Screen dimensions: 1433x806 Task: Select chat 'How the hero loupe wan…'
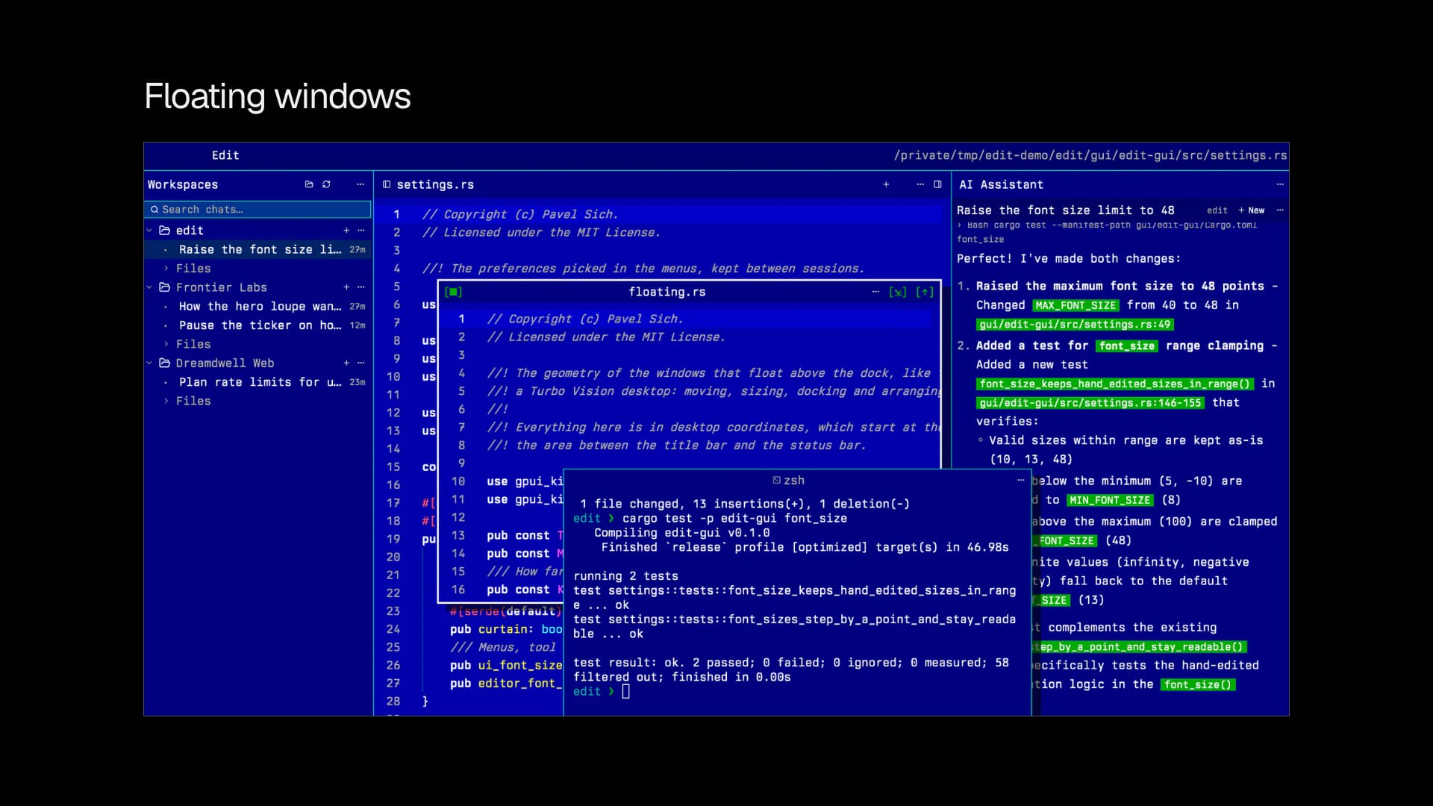[257, 306]
